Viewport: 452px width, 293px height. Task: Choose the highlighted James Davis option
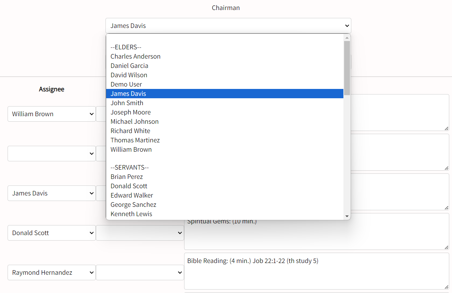coord(225,94)
